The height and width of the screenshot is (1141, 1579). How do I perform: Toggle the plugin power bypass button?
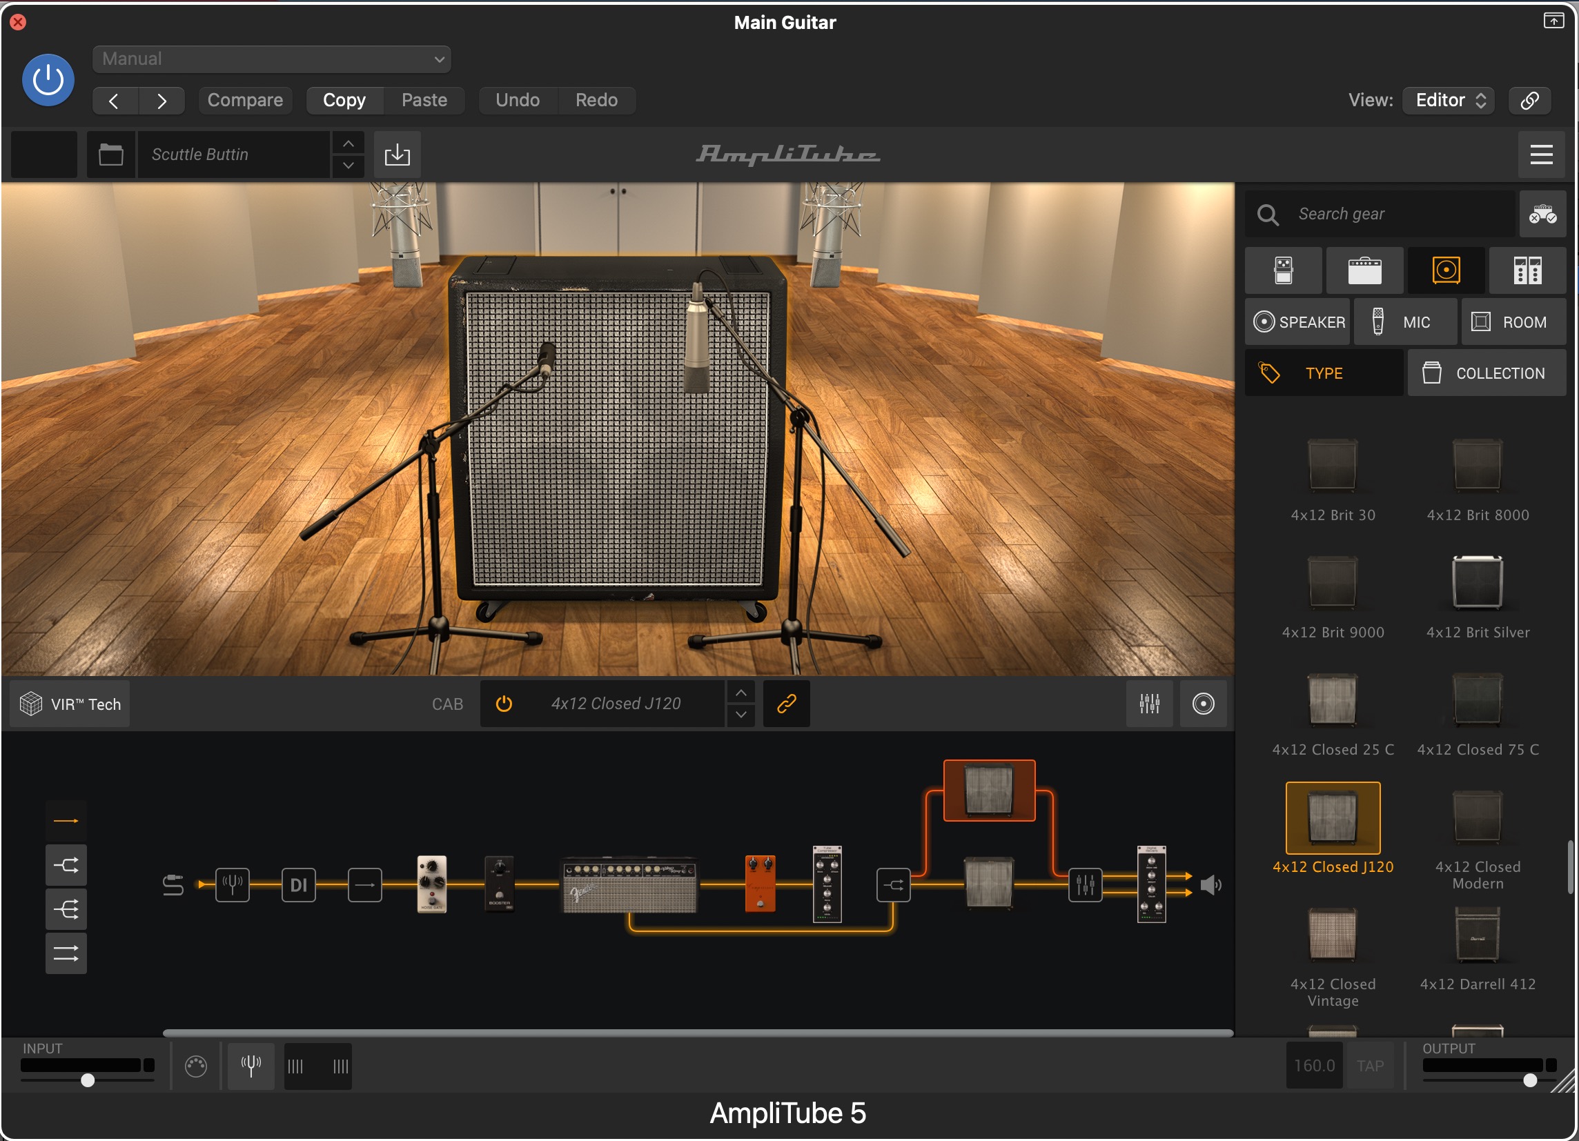click(x=48, y=80)
